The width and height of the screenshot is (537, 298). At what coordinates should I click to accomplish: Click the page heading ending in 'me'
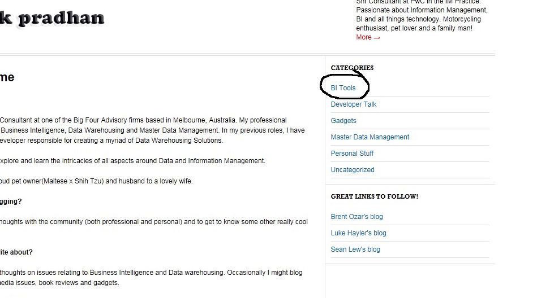click(7, 77)
